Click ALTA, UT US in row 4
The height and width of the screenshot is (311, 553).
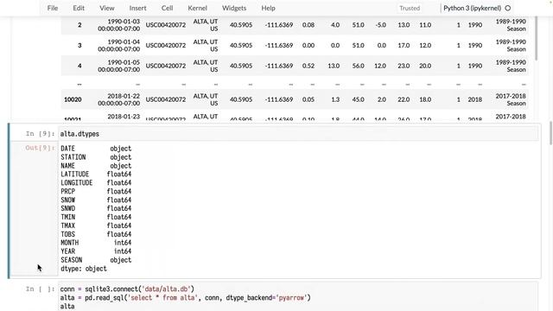(x=206, y=66)
